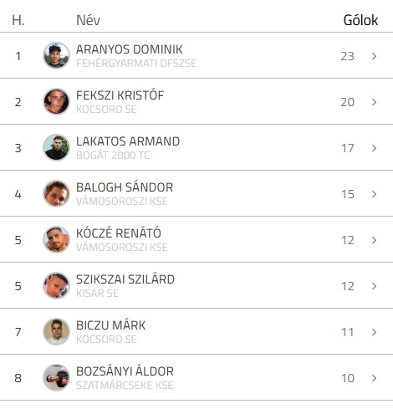
Task: Click Bozsányi Áldor's avatar photo
Action: 56,377
